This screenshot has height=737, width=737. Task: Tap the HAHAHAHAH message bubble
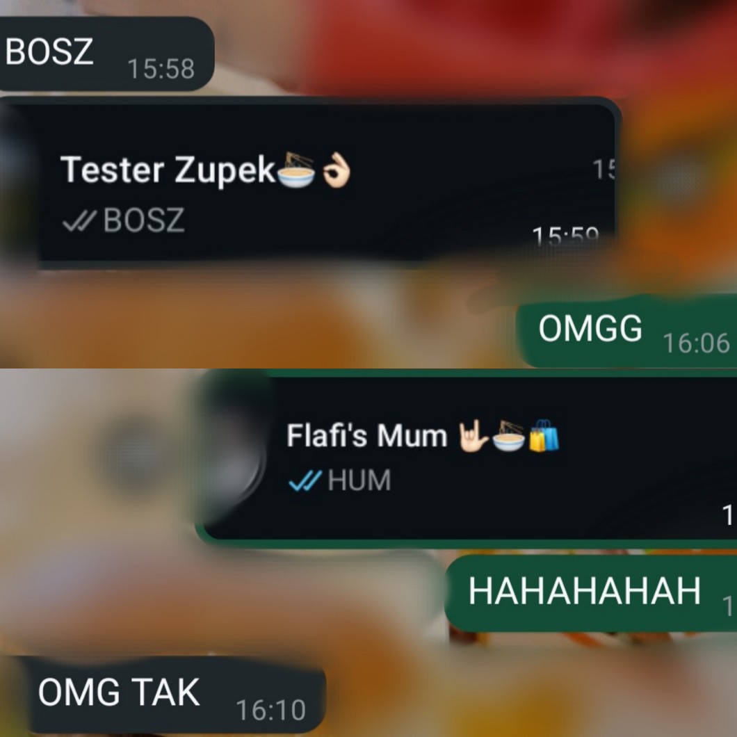point(590,592)
